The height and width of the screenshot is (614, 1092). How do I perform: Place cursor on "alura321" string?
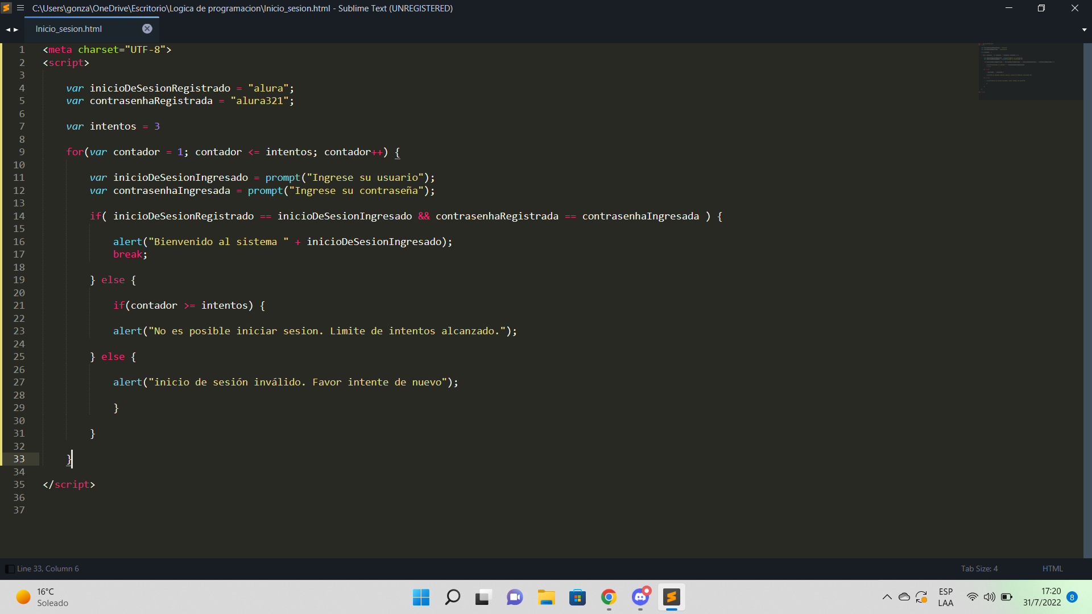259,101
